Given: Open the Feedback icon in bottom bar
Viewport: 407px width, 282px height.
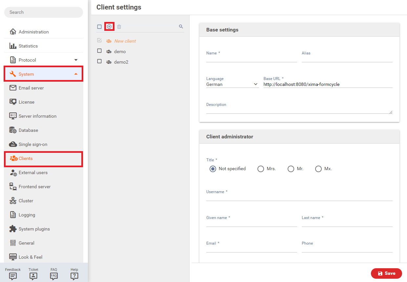Looking at the screenshot, I should coord(13,276).
